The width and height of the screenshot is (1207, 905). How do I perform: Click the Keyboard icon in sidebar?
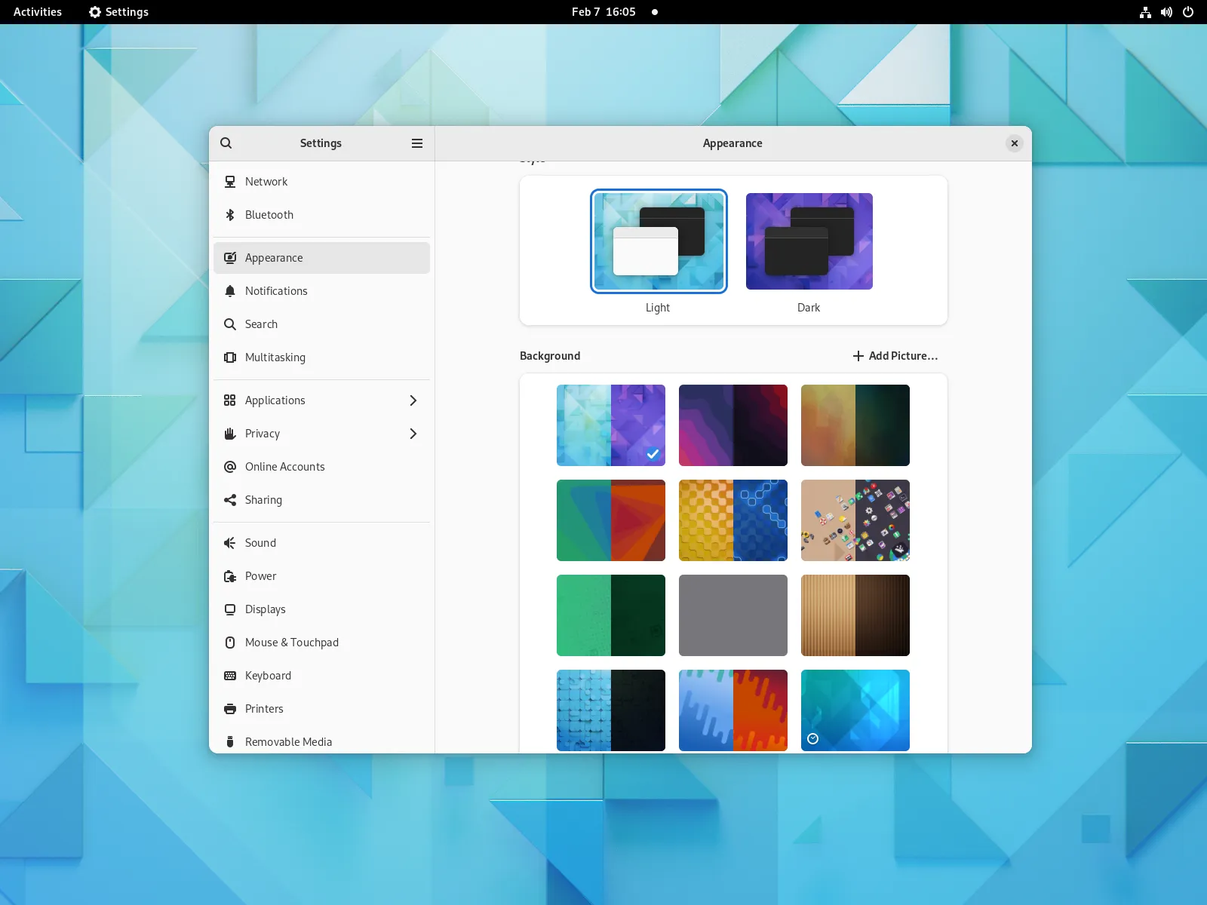pos(230,676)
